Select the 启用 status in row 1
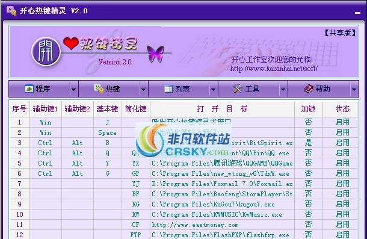The height and width of the screenshot is (239, 367). [x=342, y=122]
